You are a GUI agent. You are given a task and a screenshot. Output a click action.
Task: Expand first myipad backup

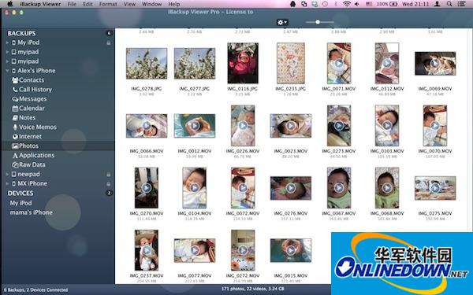pyautogui.click(x=7, y=52)
